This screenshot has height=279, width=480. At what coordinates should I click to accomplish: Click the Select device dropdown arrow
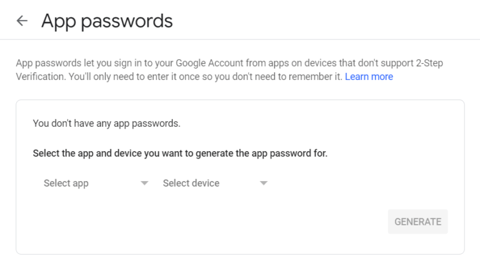click(264, 184)
